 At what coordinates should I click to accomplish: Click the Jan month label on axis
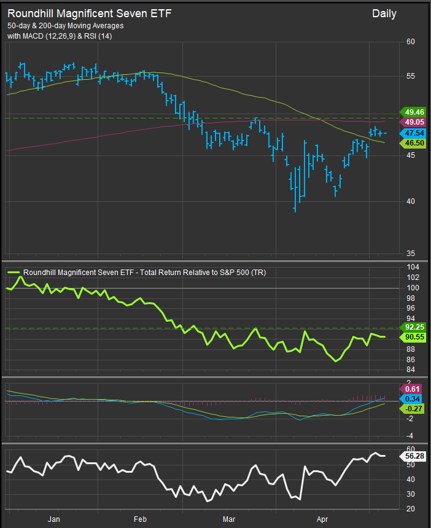point(54,519)
